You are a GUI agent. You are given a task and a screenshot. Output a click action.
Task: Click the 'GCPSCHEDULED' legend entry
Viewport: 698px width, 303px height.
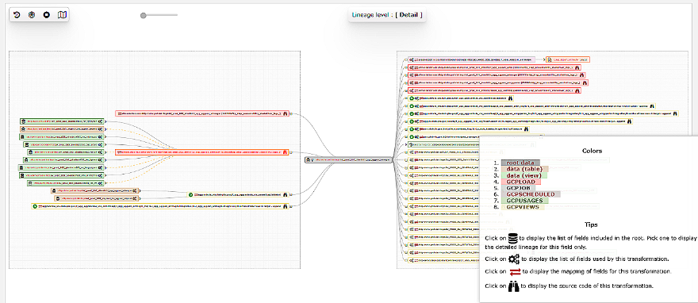[531, 194]
